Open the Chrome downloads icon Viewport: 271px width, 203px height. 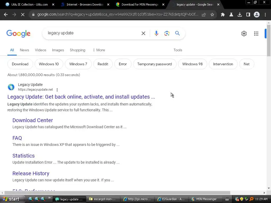[x=240, y=15]
